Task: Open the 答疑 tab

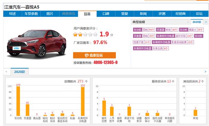Action: [125, 14]
